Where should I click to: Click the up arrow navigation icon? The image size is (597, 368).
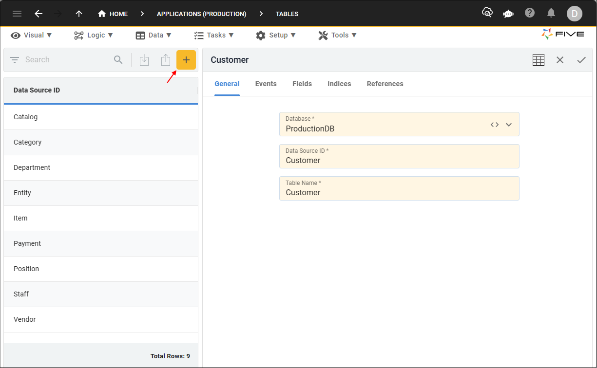click(x=79, y=14)
